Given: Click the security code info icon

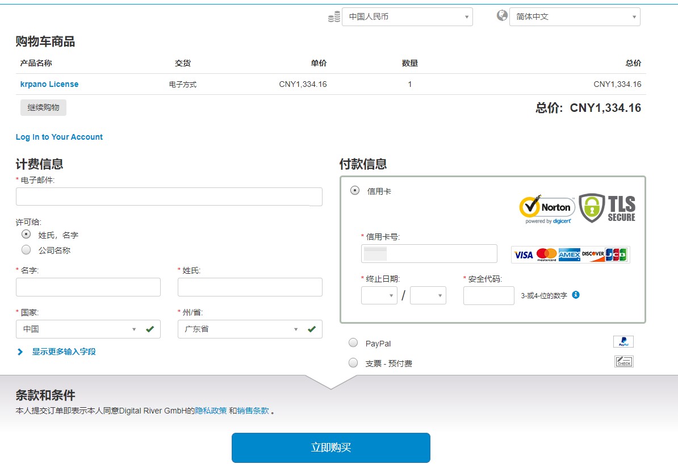Looking at the screenshot, I should coord(576,295).
